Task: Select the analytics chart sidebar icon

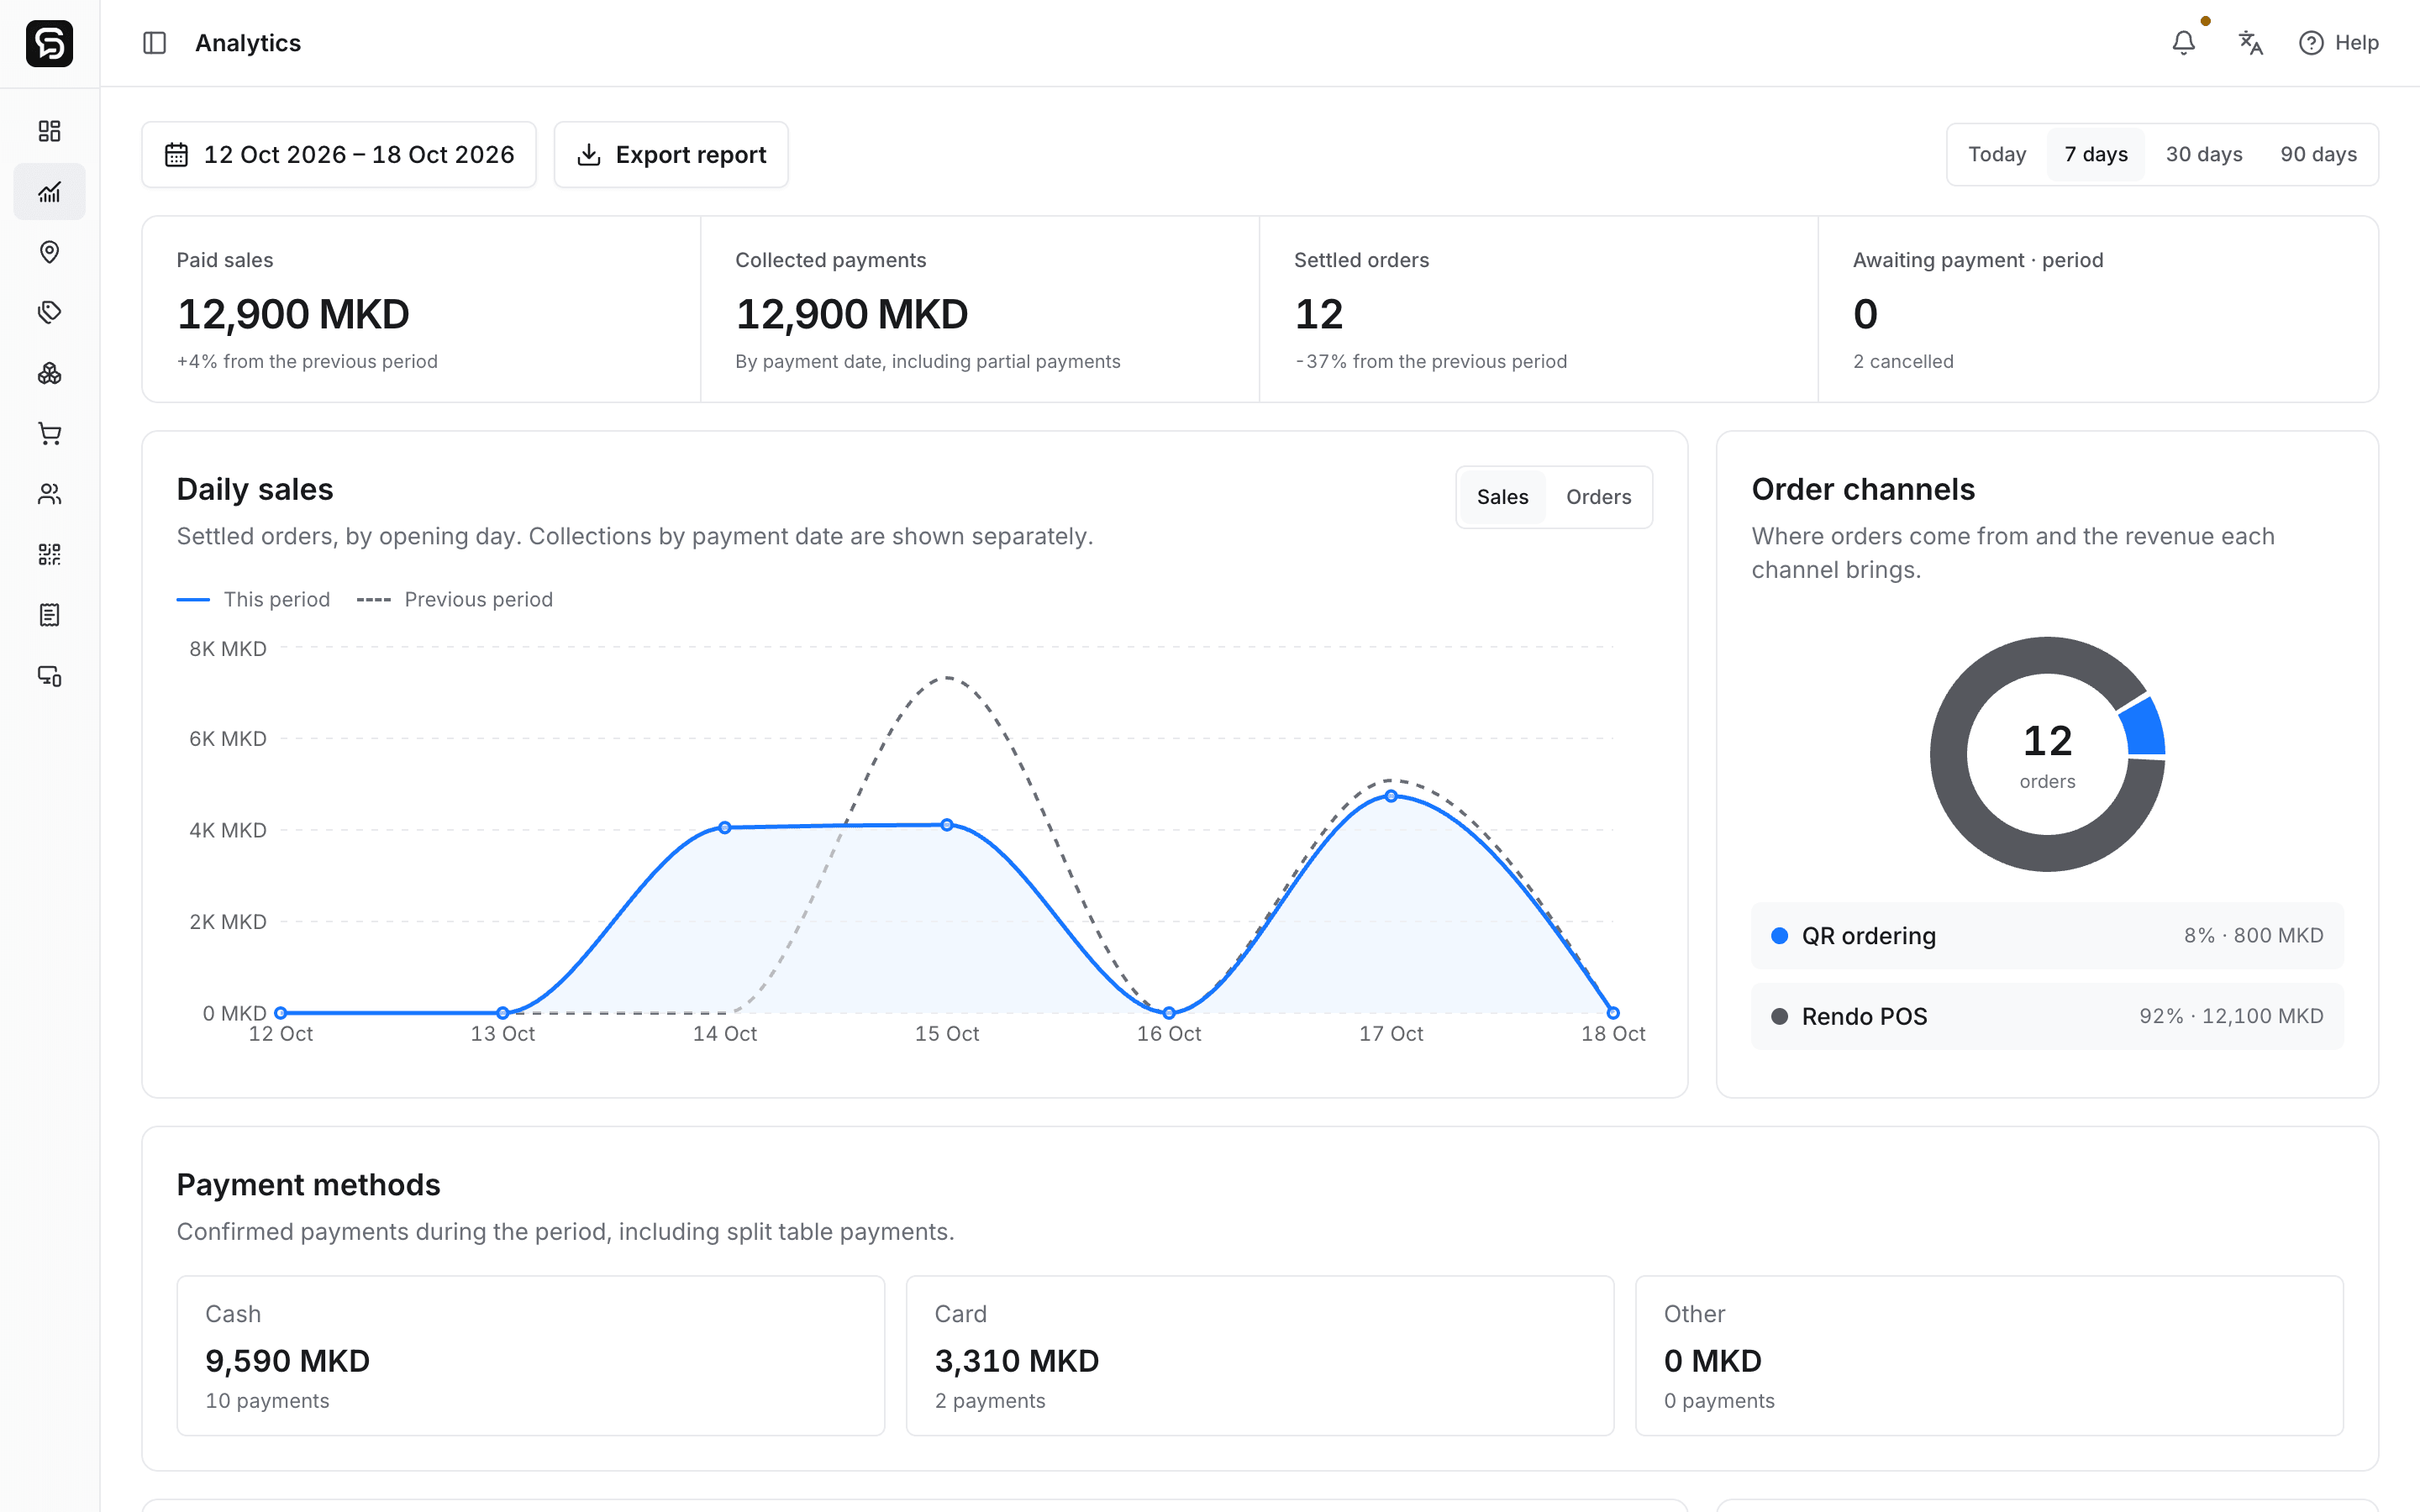Action: [49, 191]
